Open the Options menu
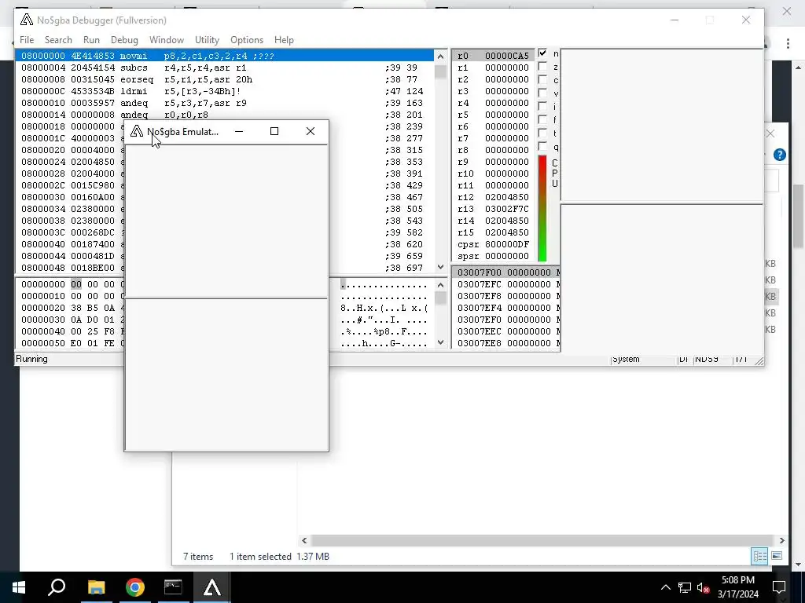 pos(246,40)
